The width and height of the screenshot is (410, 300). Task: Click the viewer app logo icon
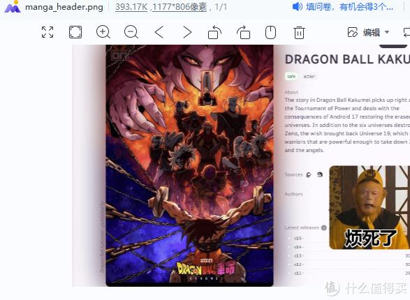(x=13, y=6)
